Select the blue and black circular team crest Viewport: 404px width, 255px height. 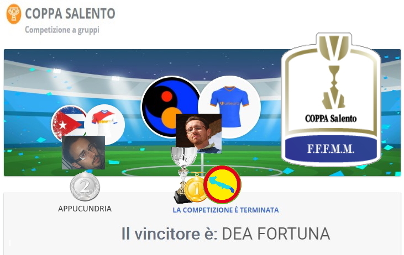point(171,106)
